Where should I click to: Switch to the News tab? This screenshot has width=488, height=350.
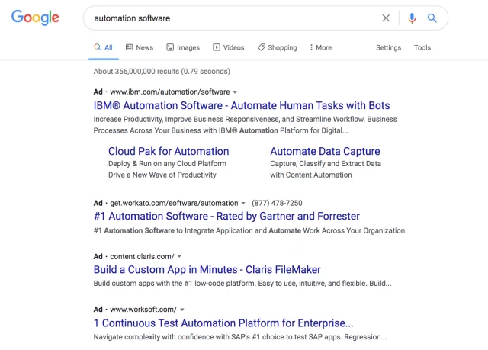coord(140,47)
